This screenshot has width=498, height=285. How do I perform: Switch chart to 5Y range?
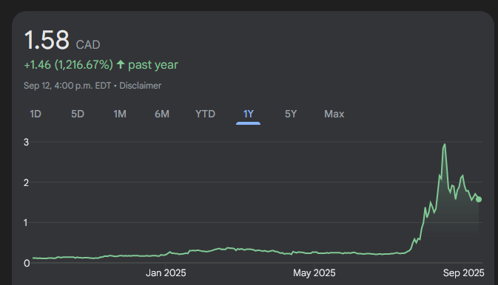click(291, 114)
